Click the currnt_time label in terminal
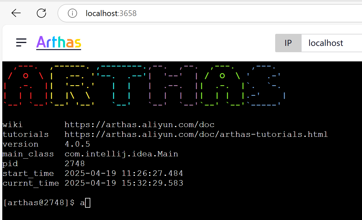Image resolution: width=362 pixels, height=220 pixels. 30,183
